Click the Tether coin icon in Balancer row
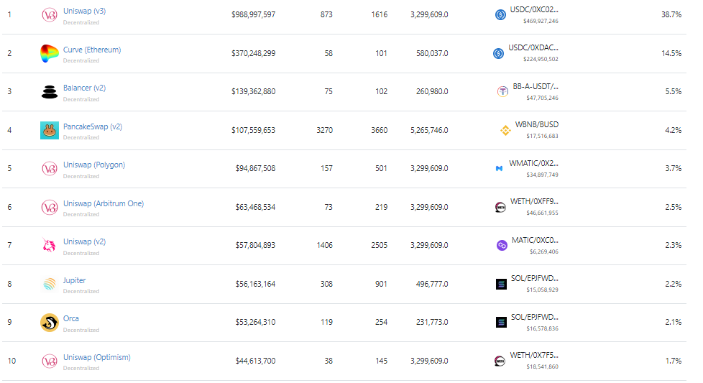Viewport: 703px width, 383px height. point(502,92)
